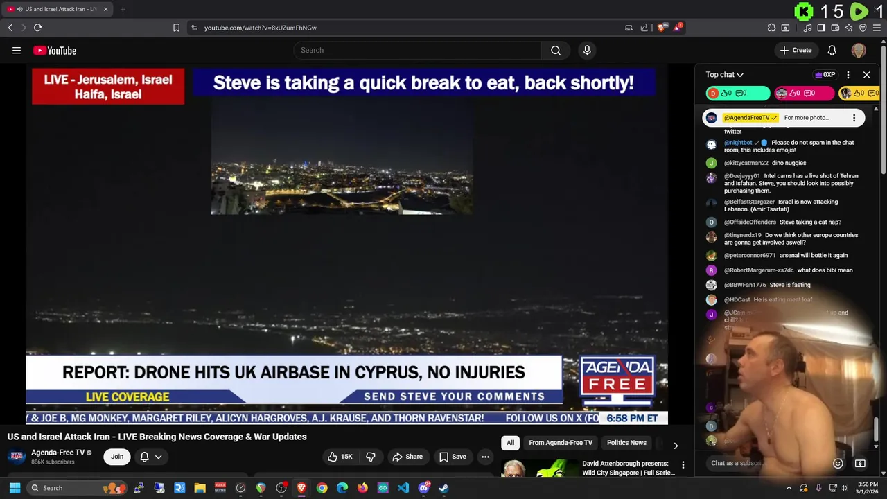Screen dimensions: 887x499
Task: Click the taskbar clock 3:58 PM
Action: (x=868, y=488)
